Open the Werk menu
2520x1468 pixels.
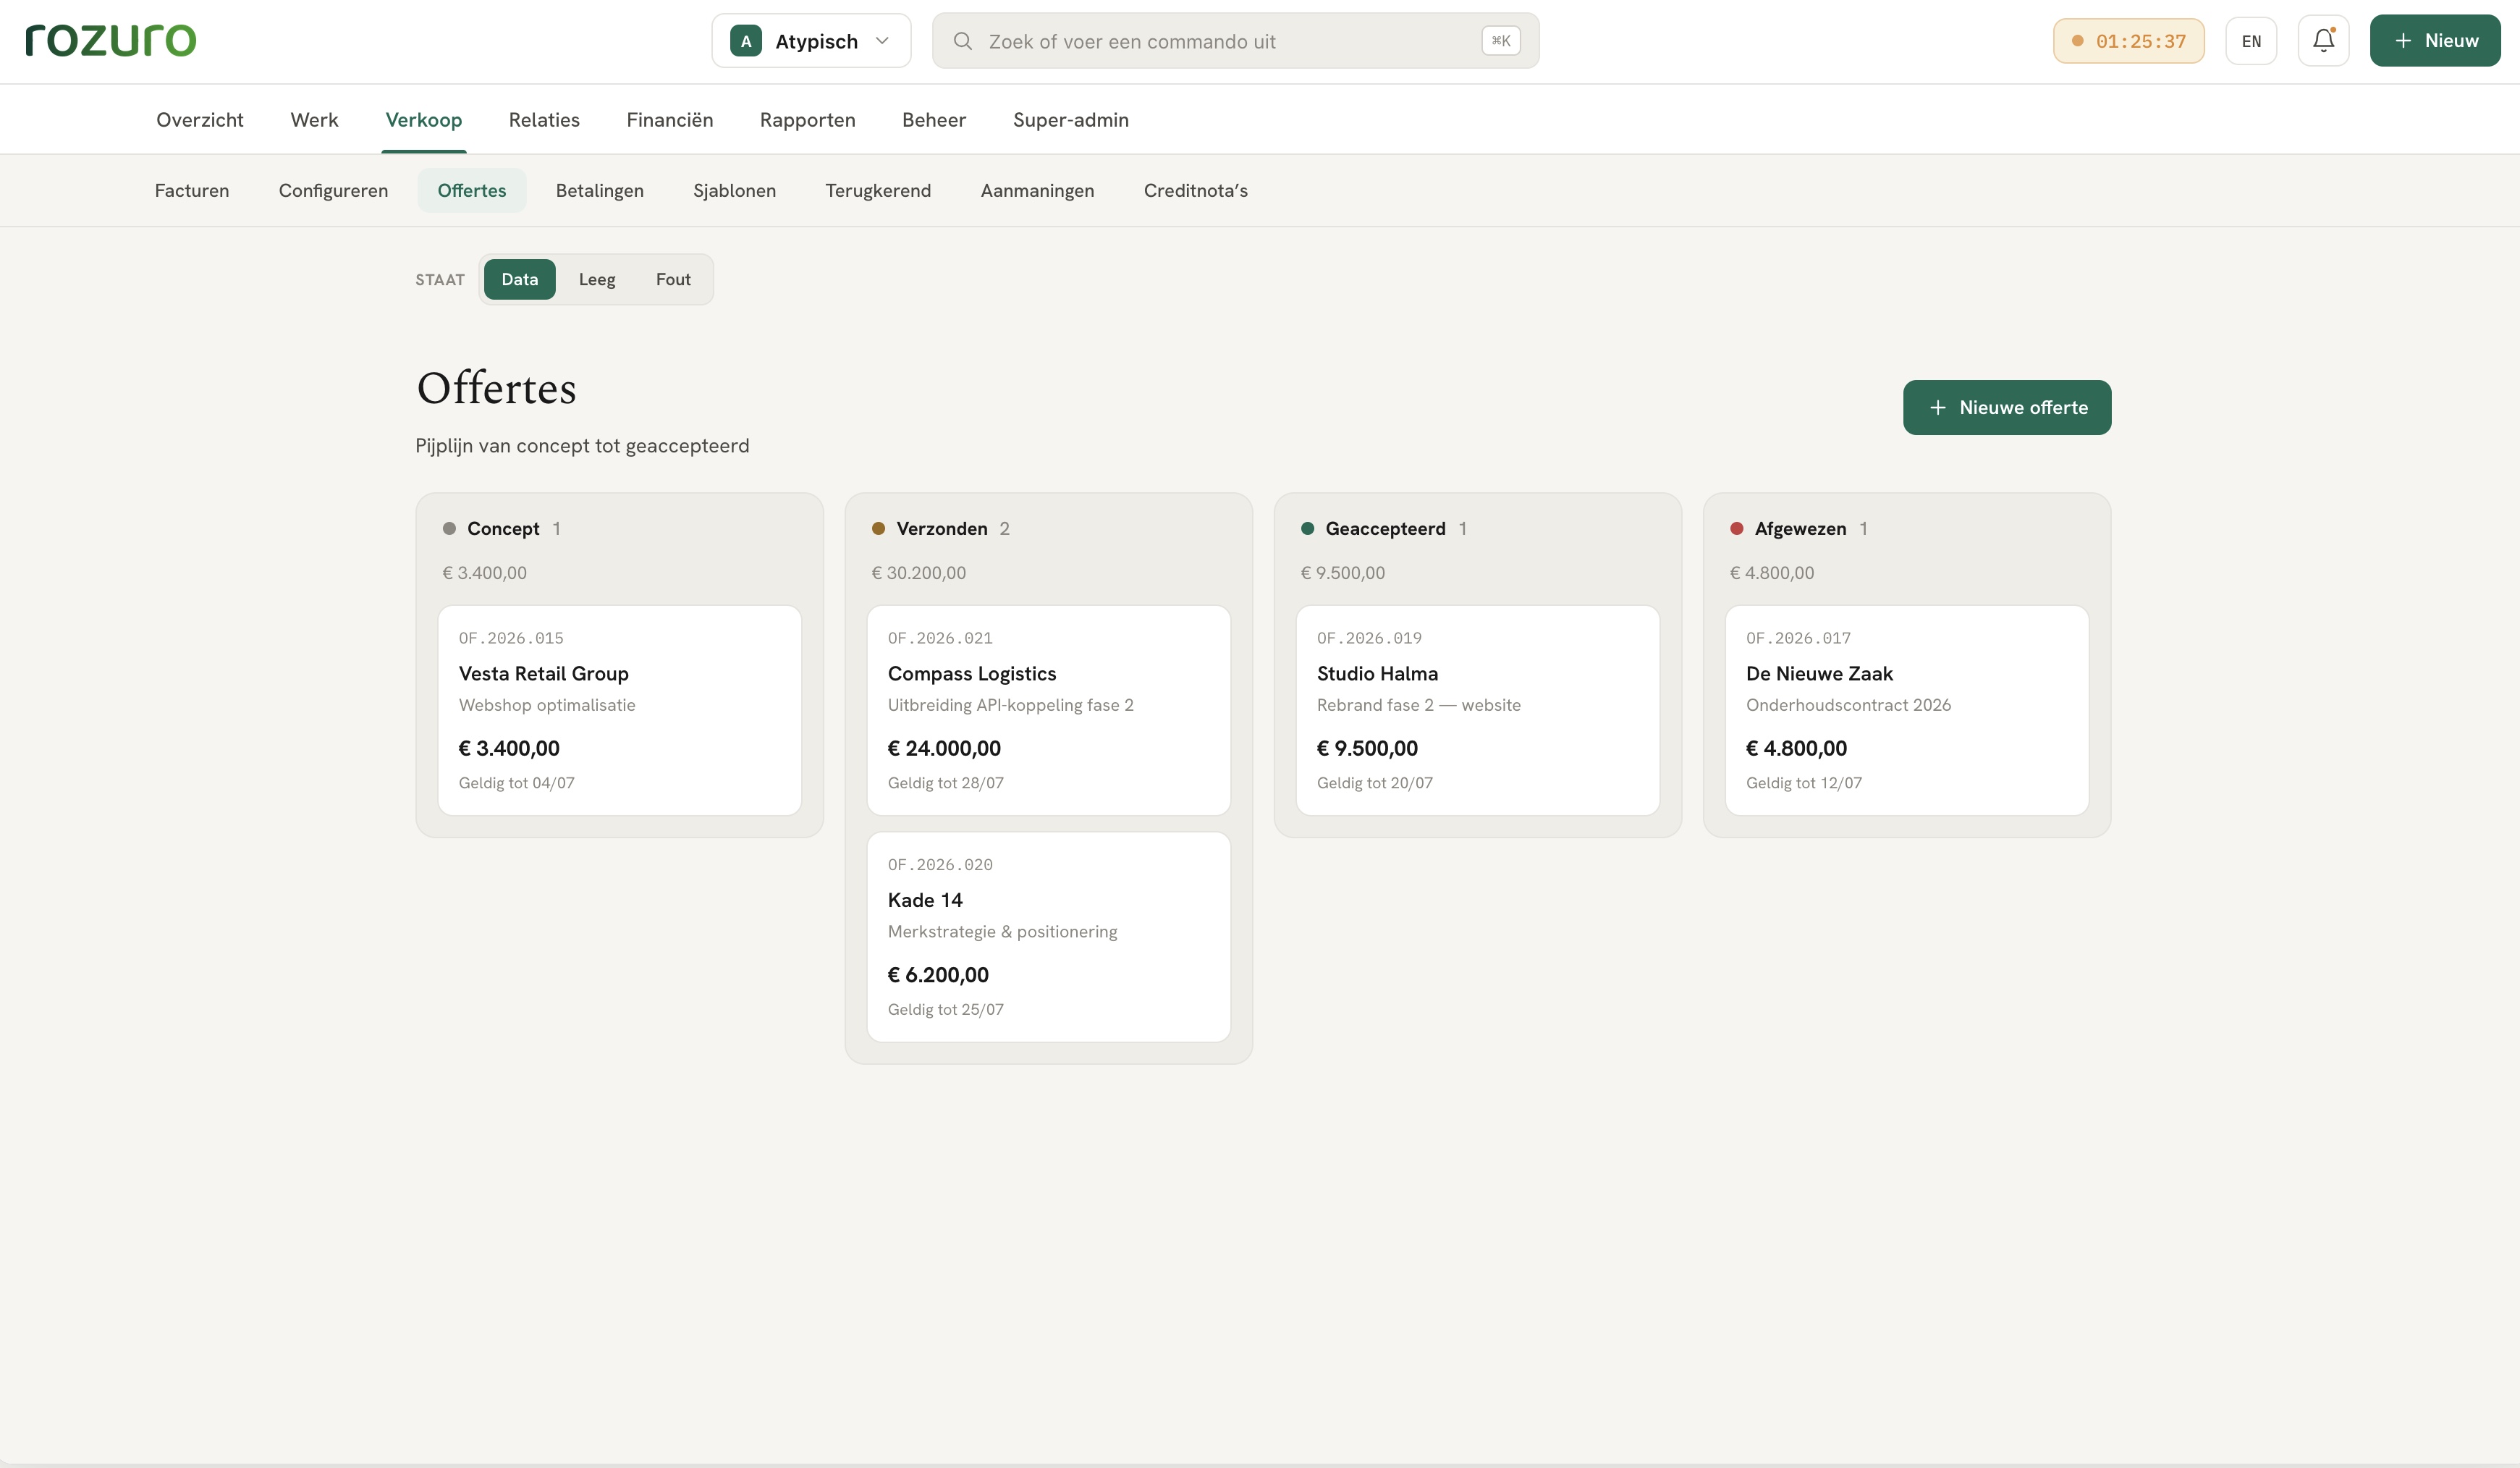(x=314, y=120)
